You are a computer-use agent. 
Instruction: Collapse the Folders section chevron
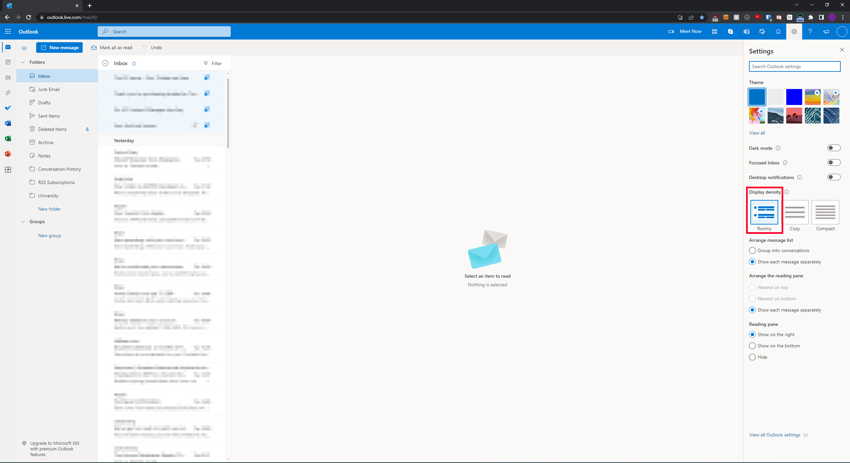point(23,62)
